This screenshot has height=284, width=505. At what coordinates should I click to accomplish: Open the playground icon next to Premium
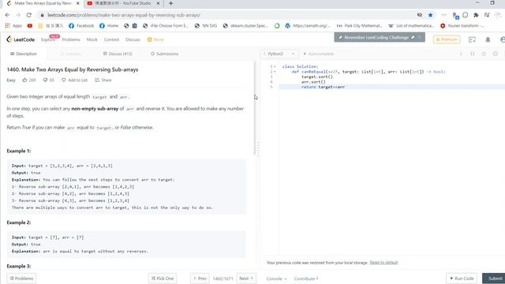click(x=472, y=39)
